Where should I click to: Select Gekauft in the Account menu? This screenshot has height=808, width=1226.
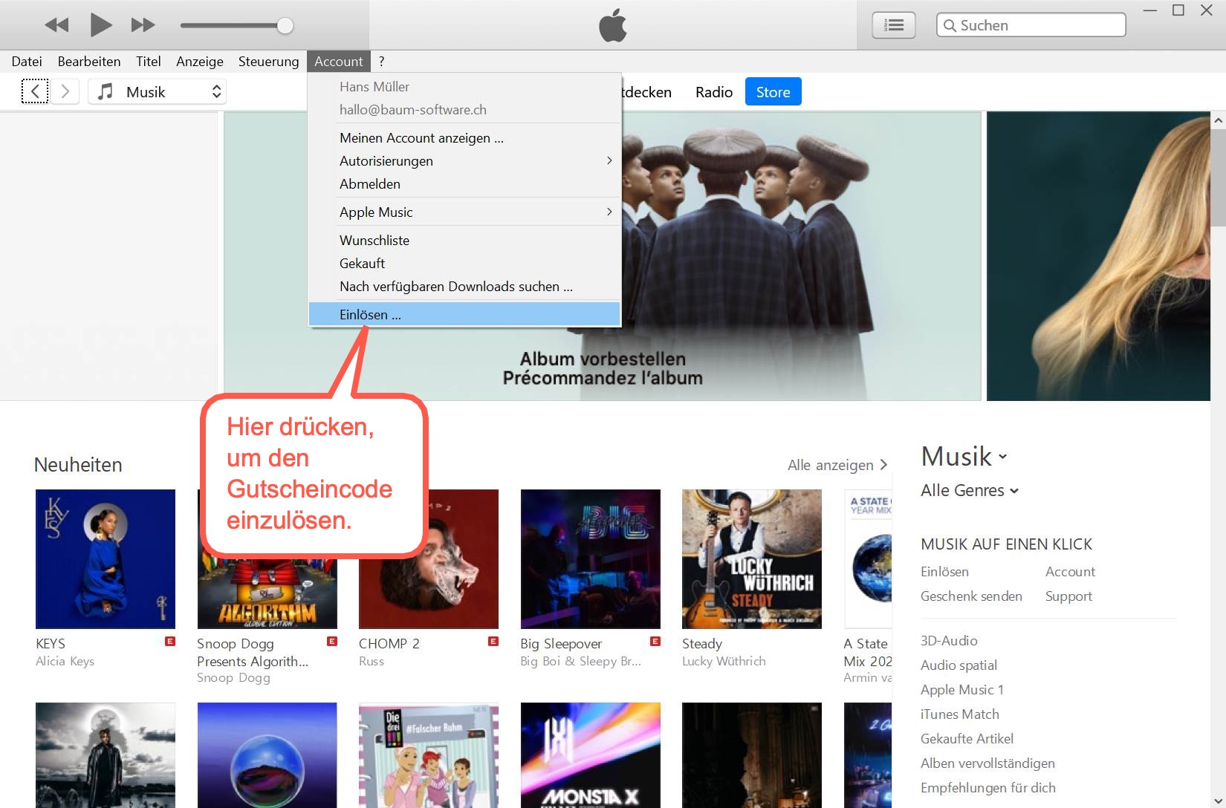point(464,264)
